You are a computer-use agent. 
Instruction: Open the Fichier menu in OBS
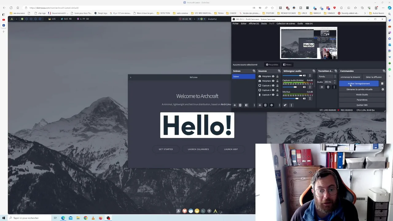point(235,24)
